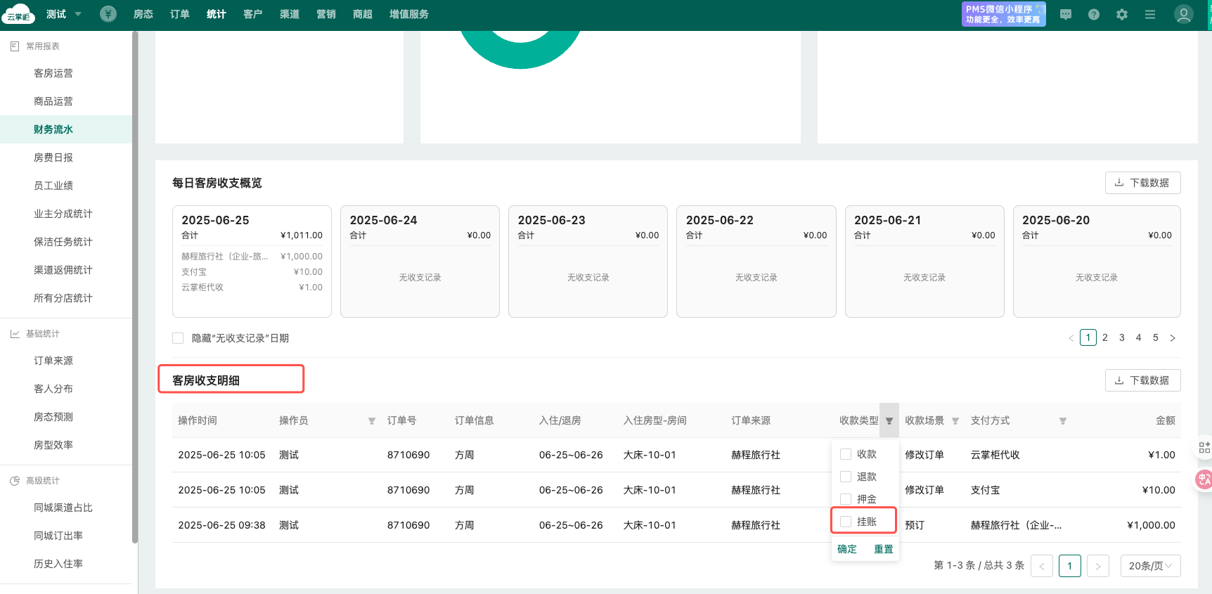This screenshot has width=1212, height=594.
Task: Filter the 支付方式 column
Action: pyautogui.click(x=1063, y=421)
